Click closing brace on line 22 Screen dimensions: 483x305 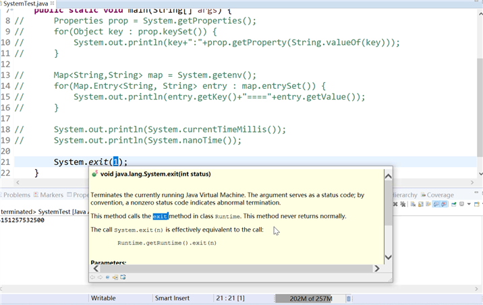tap(36, 173)
